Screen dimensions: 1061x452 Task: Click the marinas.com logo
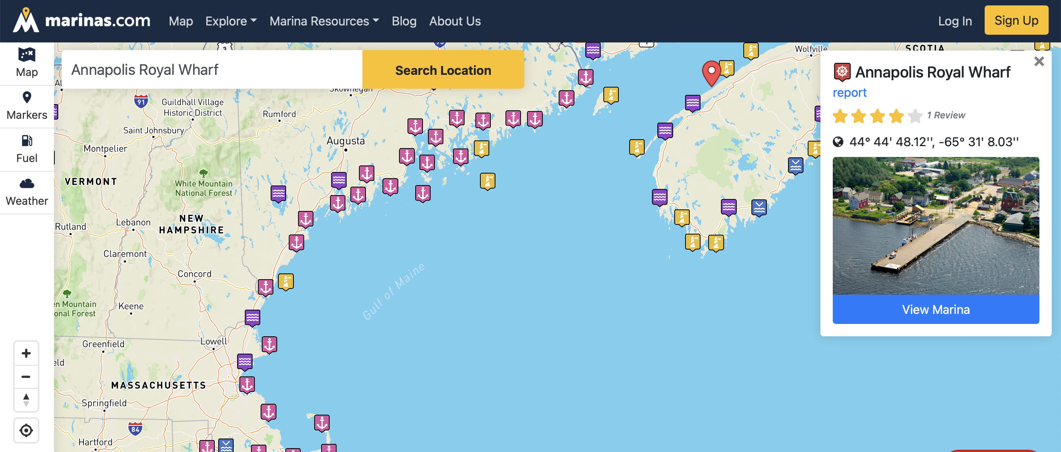click(x=82, y=20)
